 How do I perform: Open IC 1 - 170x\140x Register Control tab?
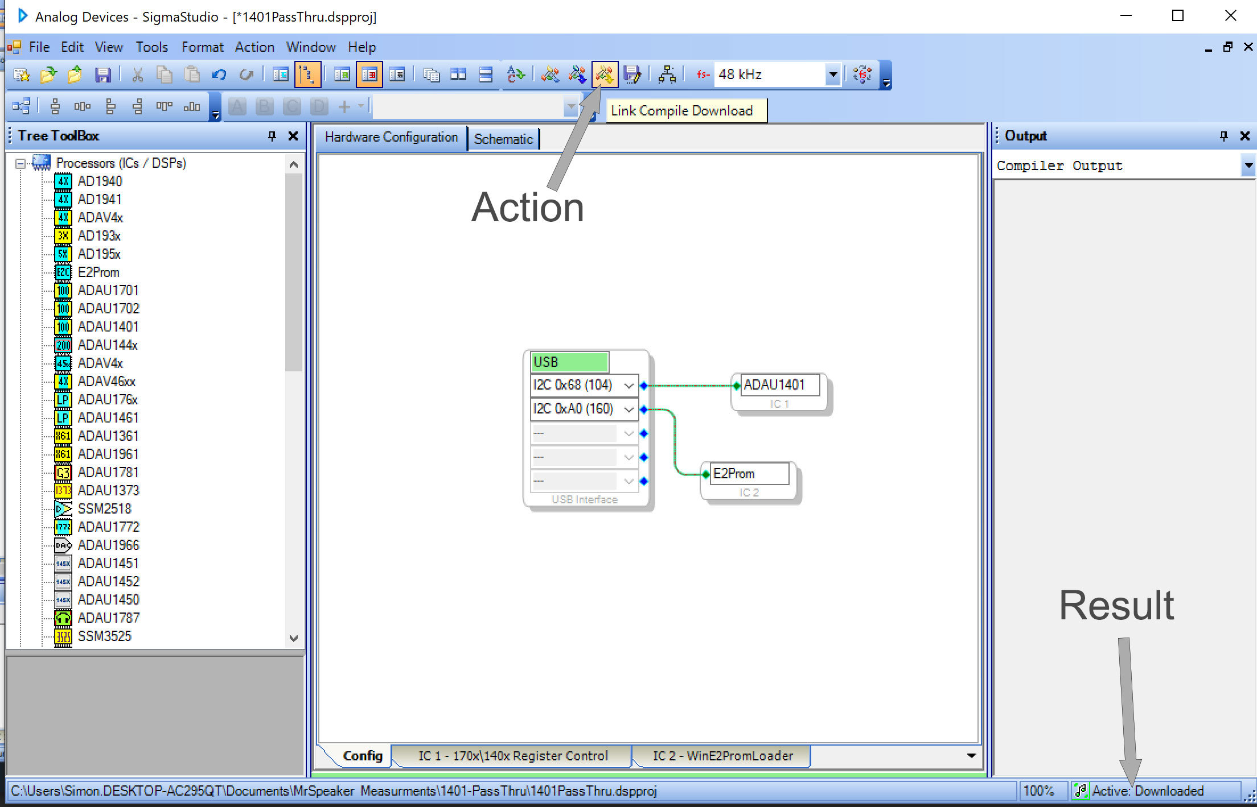(512, 756)
